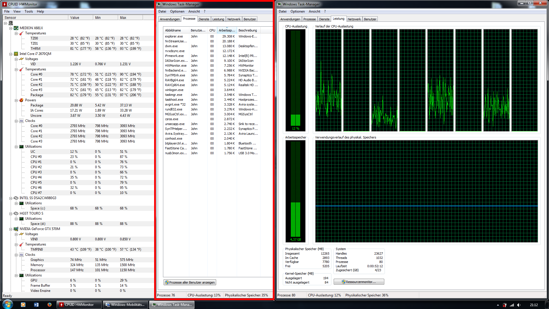The image size is (549, 309).
Task: Collapse the HGST TOURO S drive node
Action: pyautogui.click(x=11, y=213)
